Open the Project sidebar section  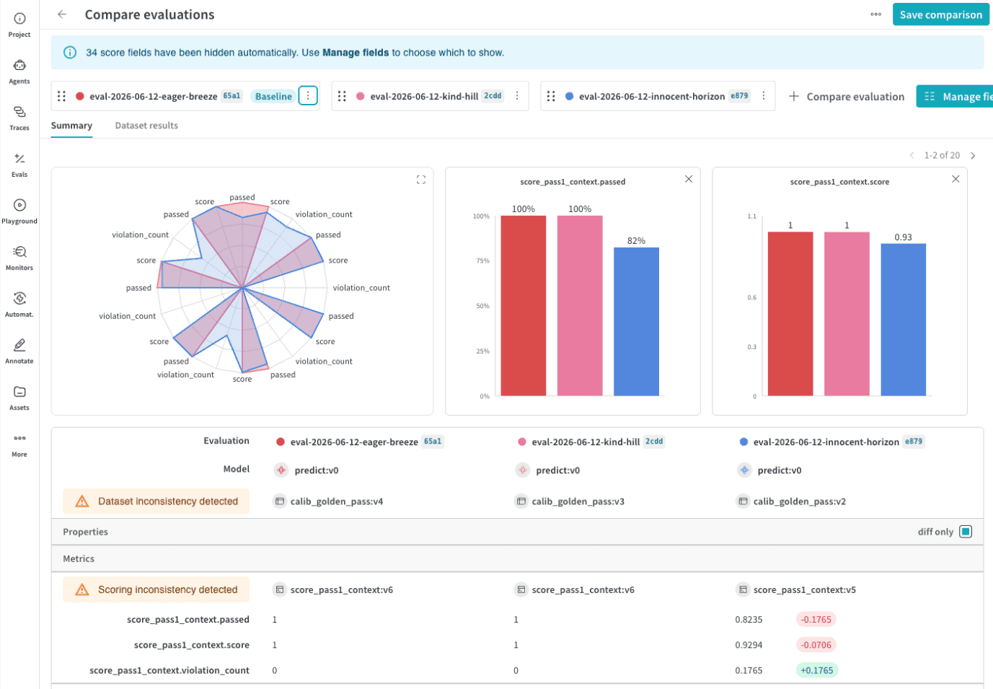(19, 25)
